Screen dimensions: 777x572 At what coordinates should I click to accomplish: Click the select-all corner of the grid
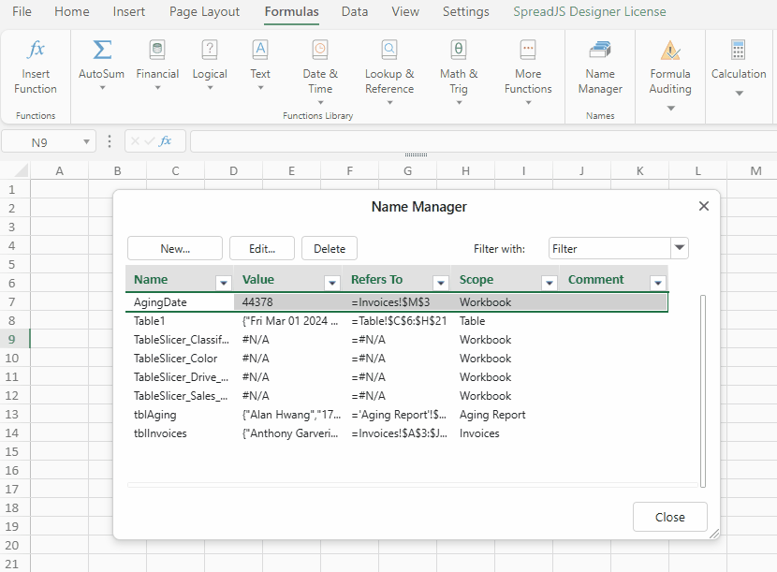pos(21,171)
